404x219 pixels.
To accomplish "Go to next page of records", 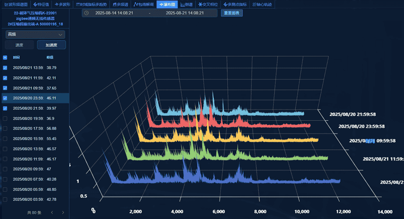I will pos(63,212).
